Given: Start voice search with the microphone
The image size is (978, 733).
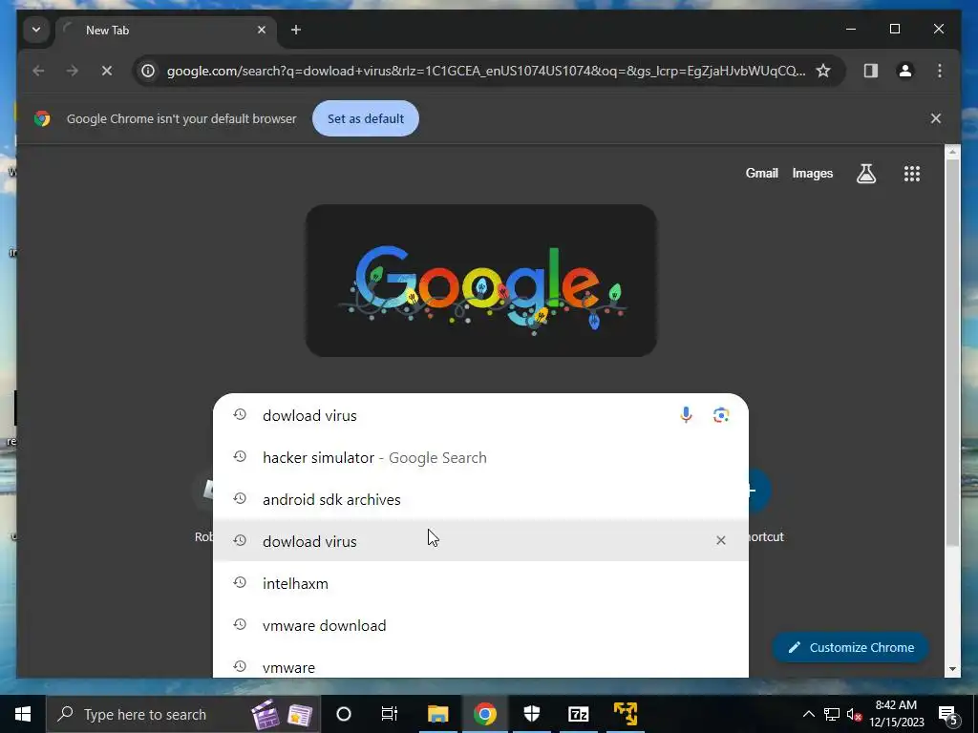Looking at the screenshot, I should 686,415.
